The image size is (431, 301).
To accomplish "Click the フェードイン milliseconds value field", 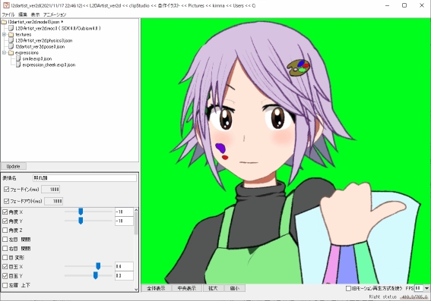I will pos(51,190).
